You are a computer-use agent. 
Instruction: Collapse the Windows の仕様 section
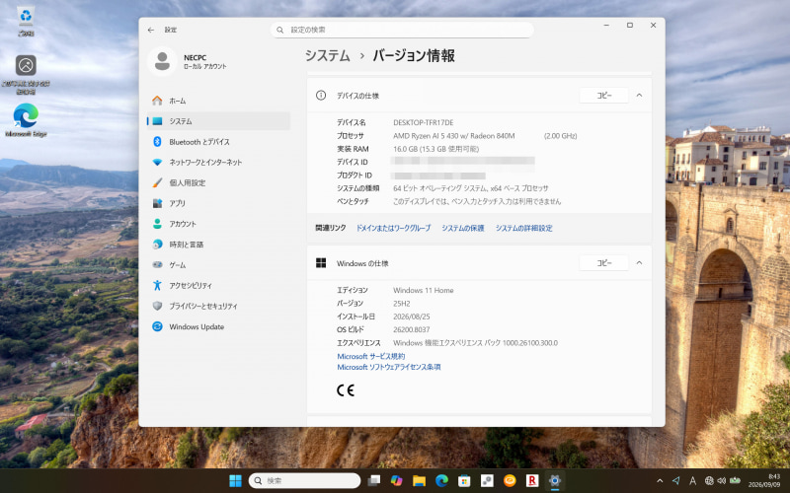(639, 263)
